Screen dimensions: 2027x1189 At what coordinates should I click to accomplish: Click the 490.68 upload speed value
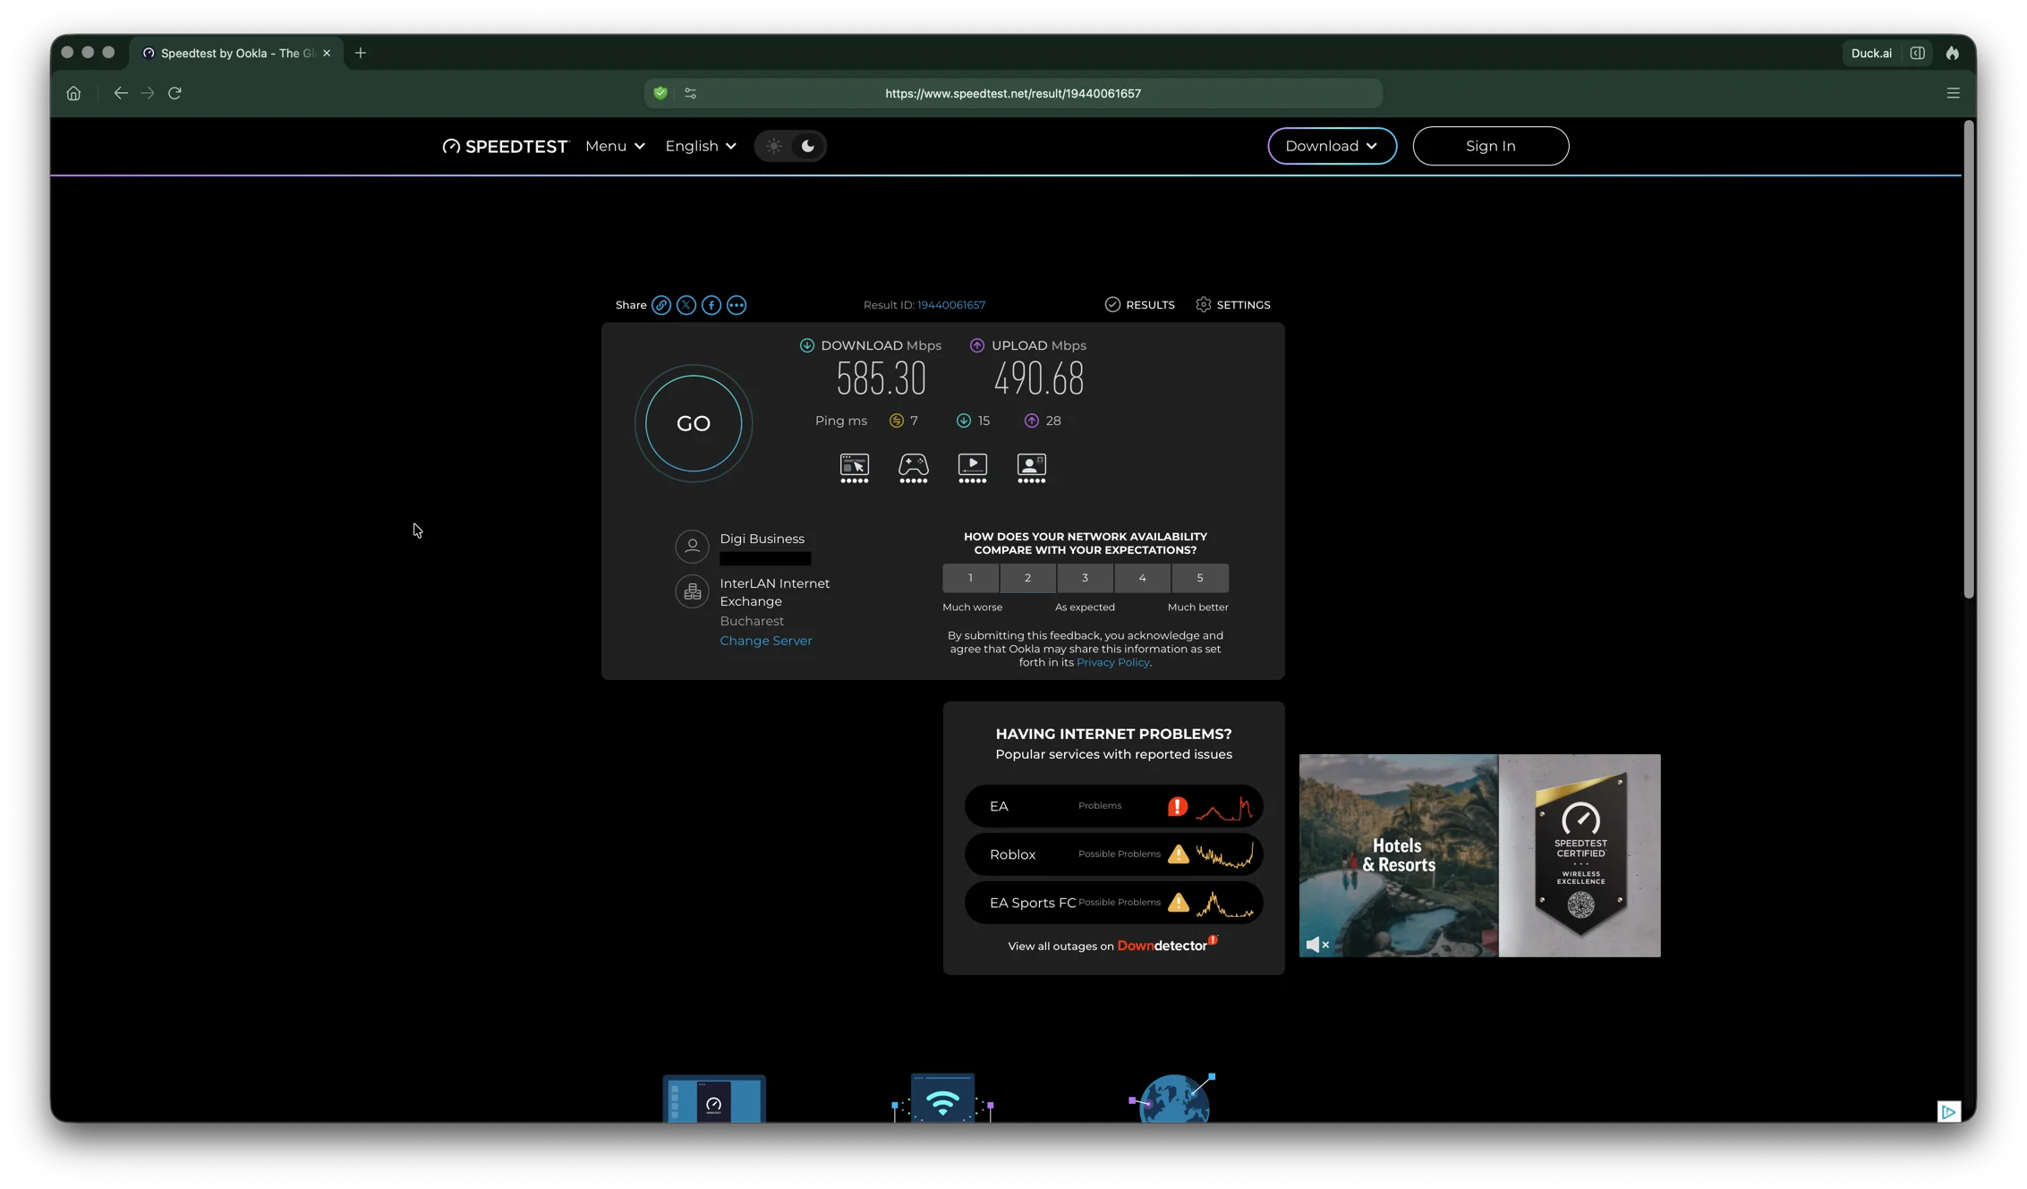click(1038, 379)
